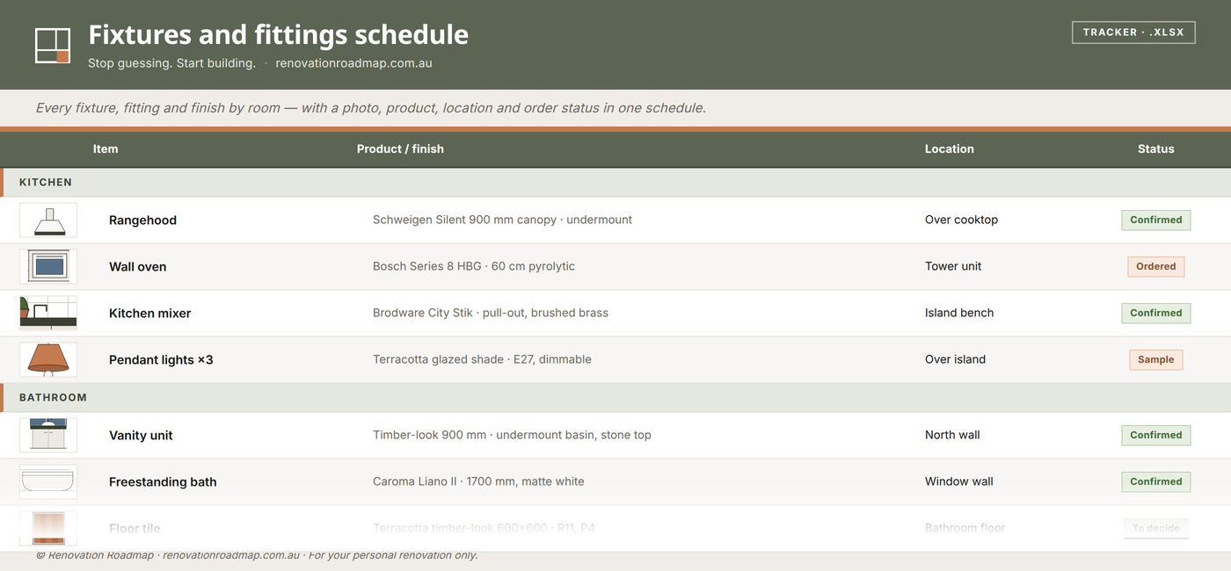The height and width of the screenshot is (571, 1231).
Task: Click the Vanity unit Confirmed status badge
Action: [1155, 436]
